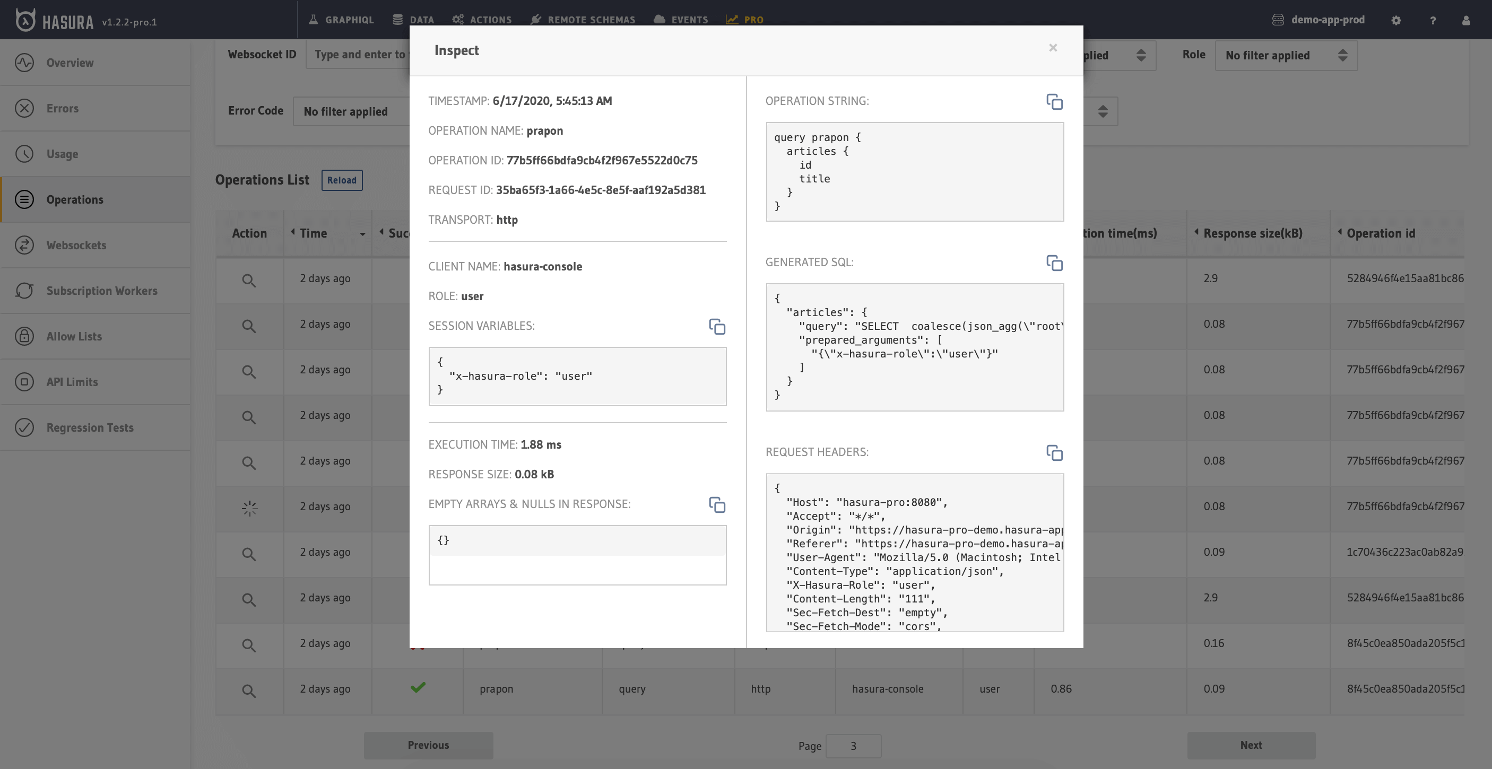Inspect the first operation row with 2.9 kB
1492x769 pixels.
(249, 280)
